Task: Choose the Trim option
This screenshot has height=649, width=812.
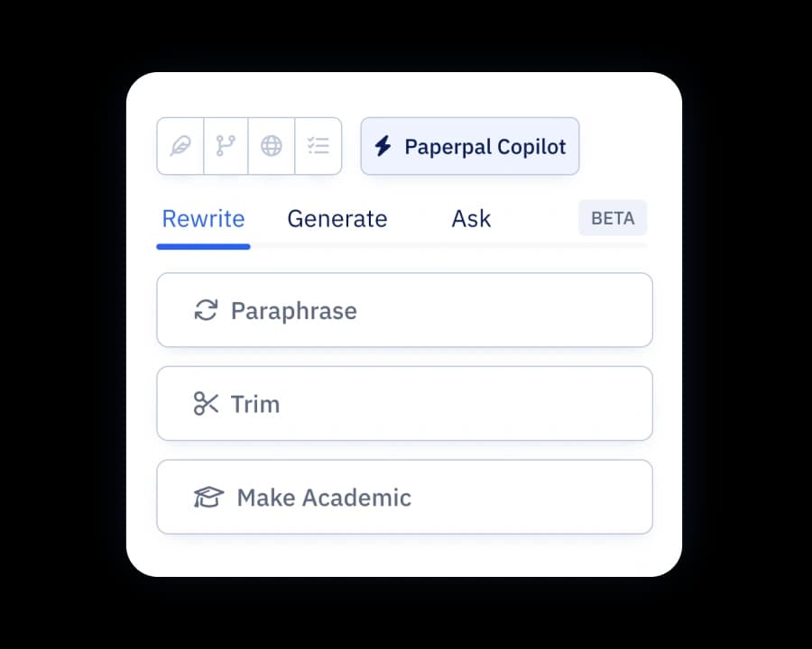Action: tap(404, 404)
